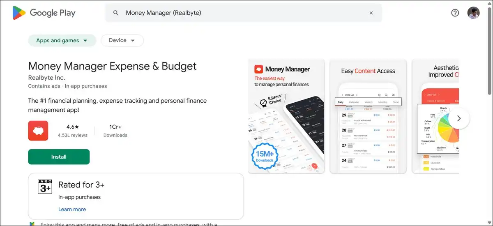Click the Money Manager red piggy app icon
The height and width of the screenshot is (226, 493).
pos(38,131)
